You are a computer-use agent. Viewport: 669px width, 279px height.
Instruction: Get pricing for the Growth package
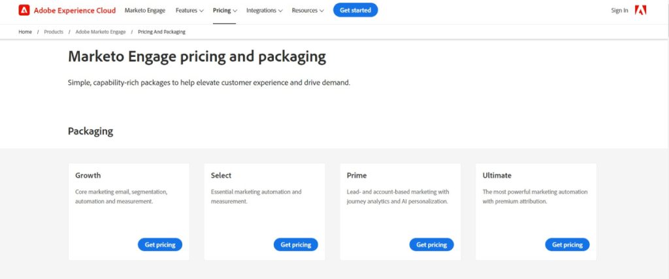pos(160,244)
